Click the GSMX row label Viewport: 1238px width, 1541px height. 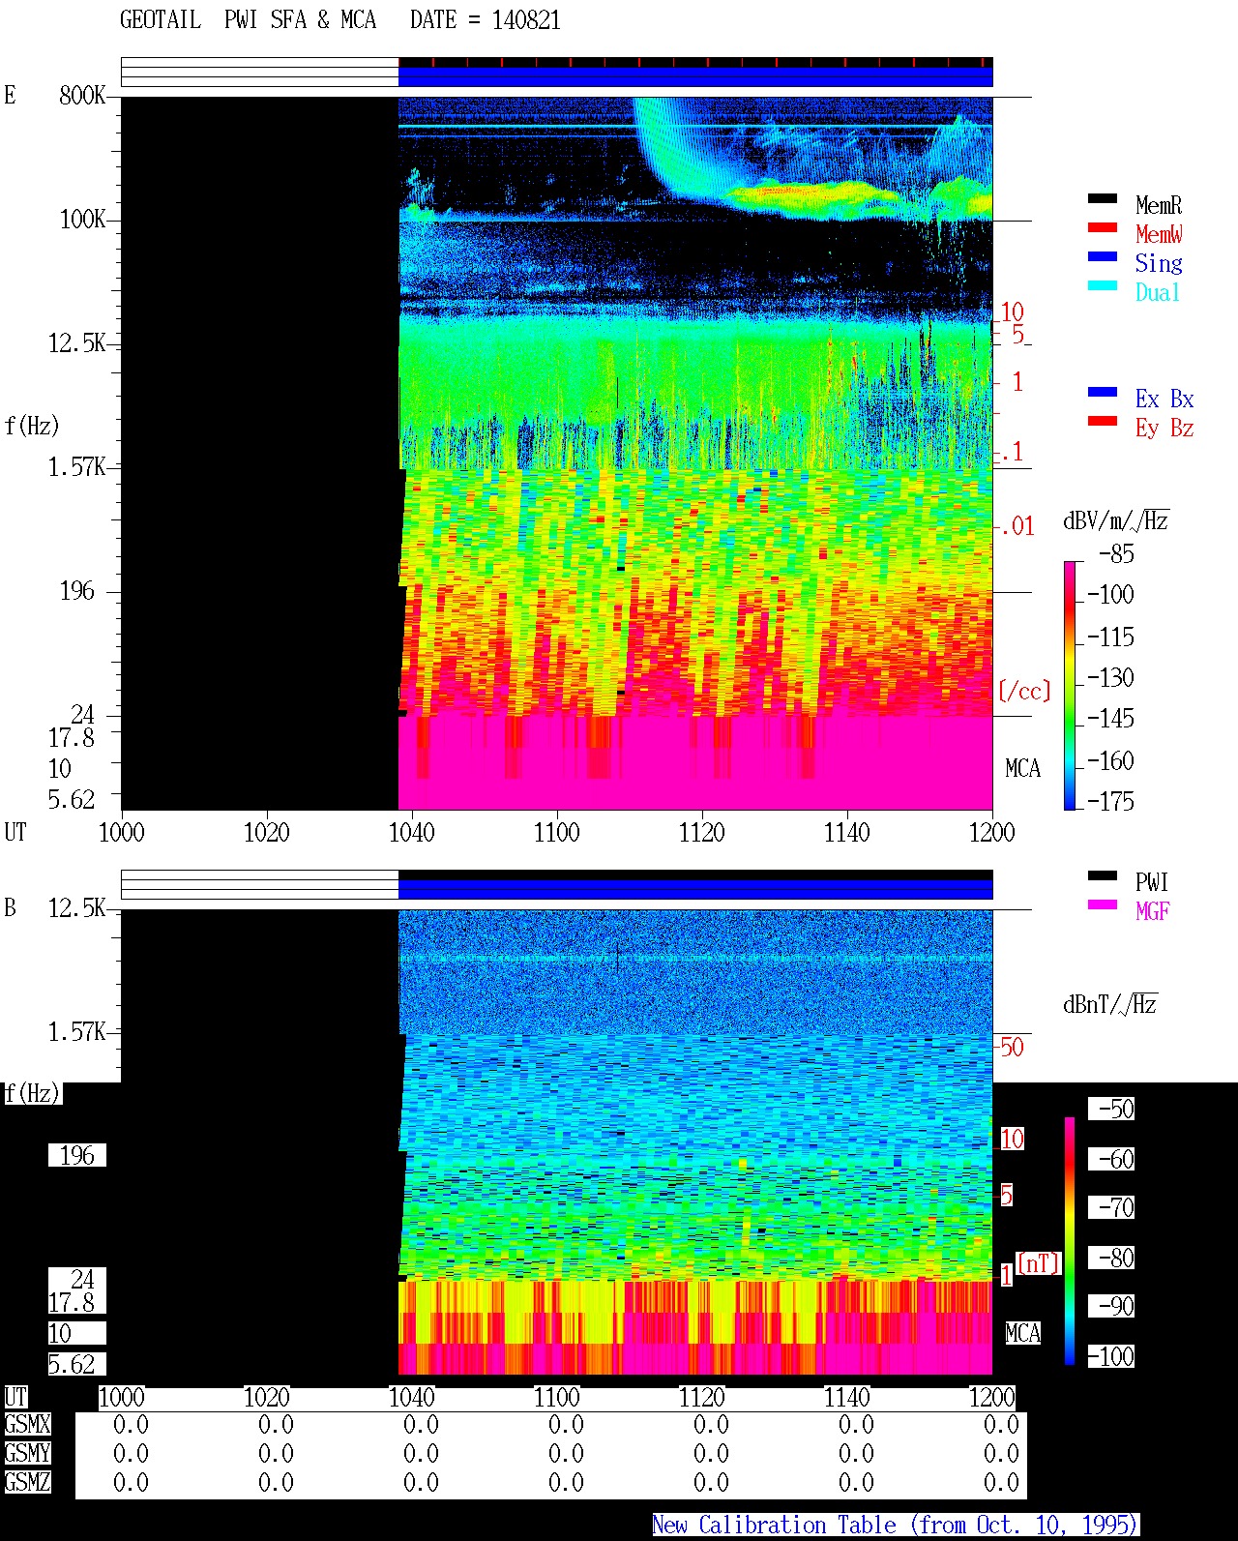click(27, 1424)
